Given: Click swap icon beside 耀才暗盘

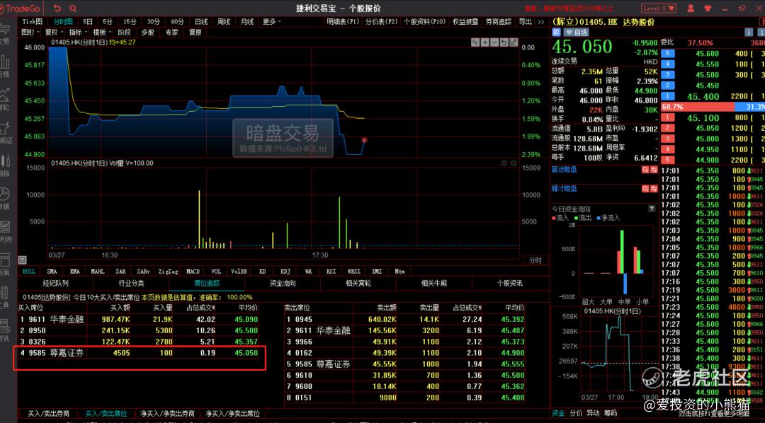Looking at the screenshot, I should (x=653, y=189).
